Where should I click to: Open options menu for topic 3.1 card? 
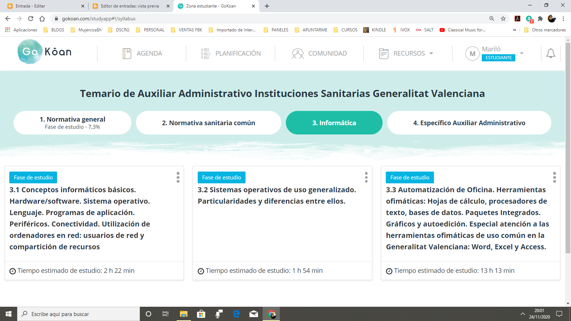(178, 177)
